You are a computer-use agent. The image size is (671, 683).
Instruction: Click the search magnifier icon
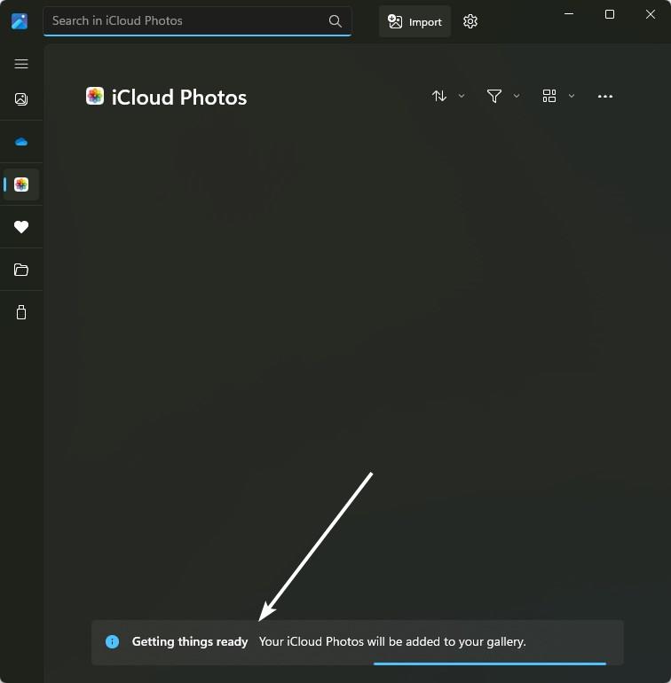coord(335,21)
